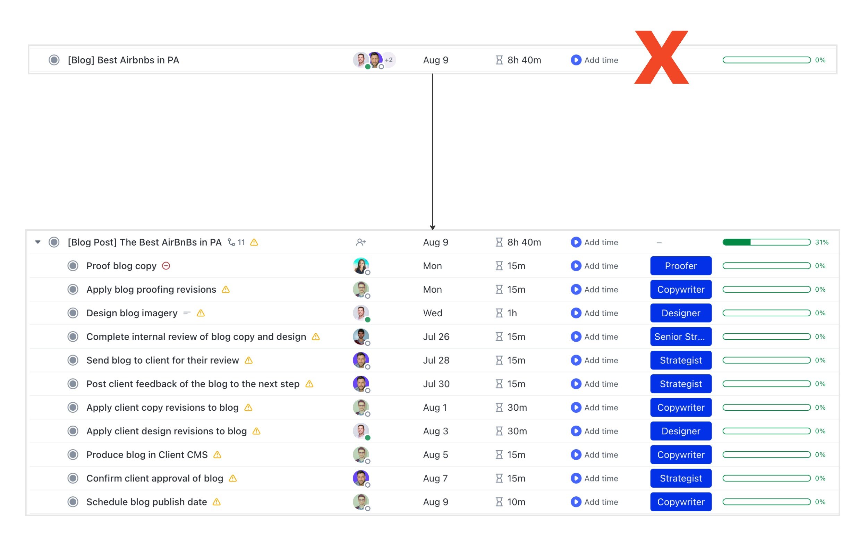867x555 pixels.
Task: Click warning icon on Complete internal review row
Action: click(x=316, y=336)
